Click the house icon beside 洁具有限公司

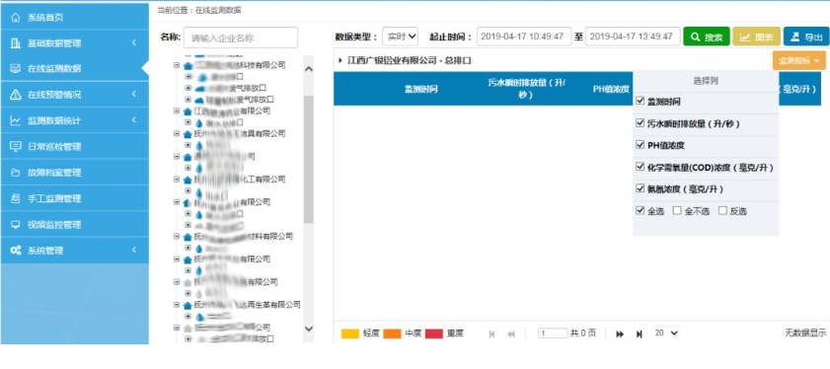click(187, 134)
